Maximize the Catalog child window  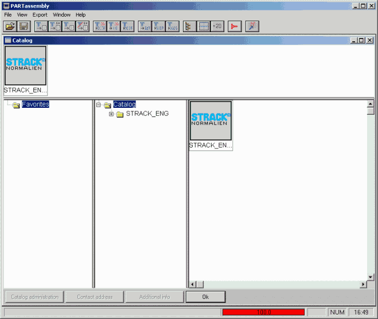[361, 40]
